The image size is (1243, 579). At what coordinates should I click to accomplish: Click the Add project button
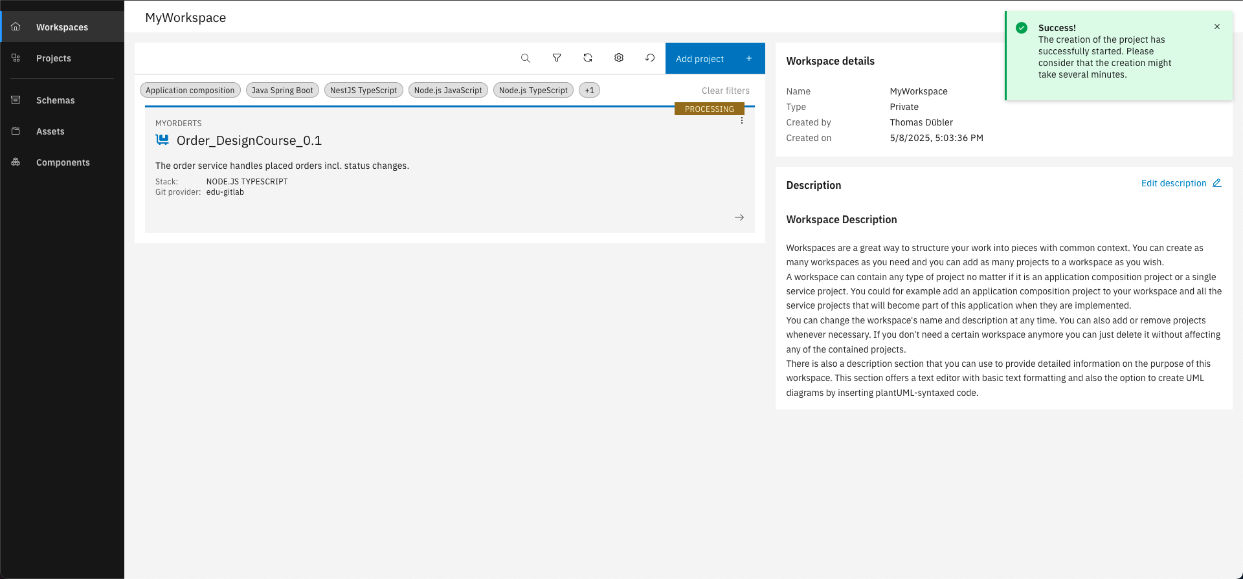click(x=715, y=58)
